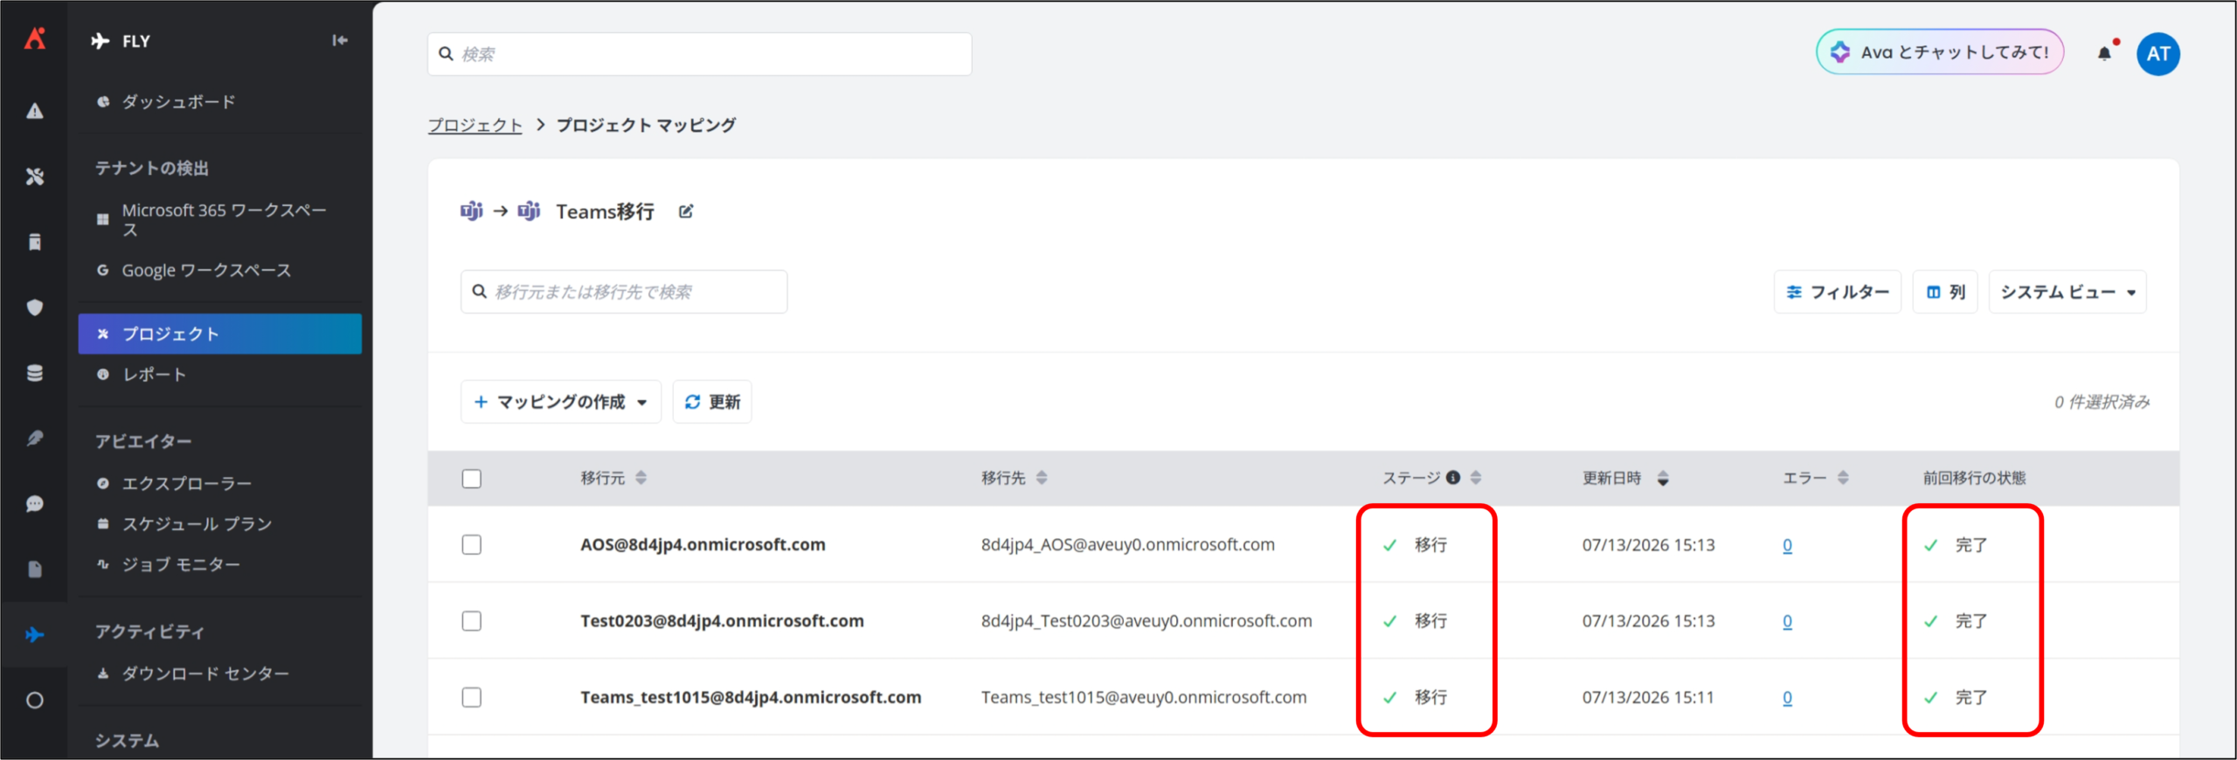This screenshot has width=2237, height=760.
Task: Select ジョブ モニター in the sidebar
Action: pos(181,565)
